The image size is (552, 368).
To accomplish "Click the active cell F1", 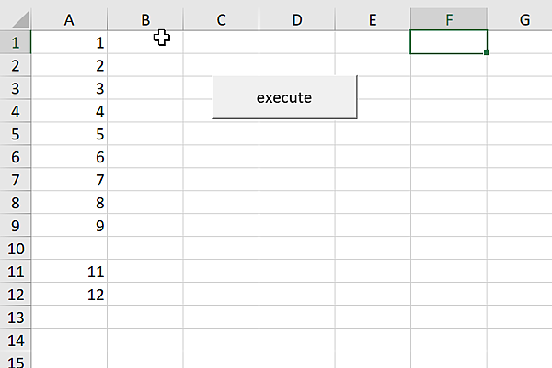I will tap(448, 42).
